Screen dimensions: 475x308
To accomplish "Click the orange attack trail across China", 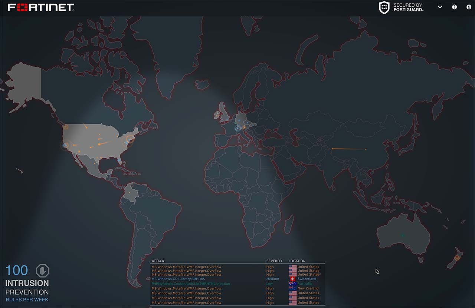I will tap(349, 149).
